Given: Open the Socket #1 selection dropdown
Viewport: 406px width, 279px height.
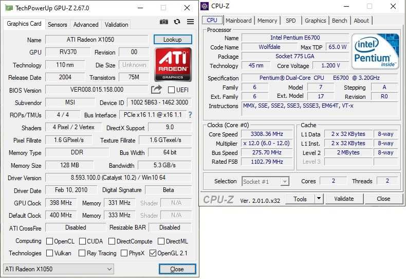Looking at the screenshot, I should (265, 182).
